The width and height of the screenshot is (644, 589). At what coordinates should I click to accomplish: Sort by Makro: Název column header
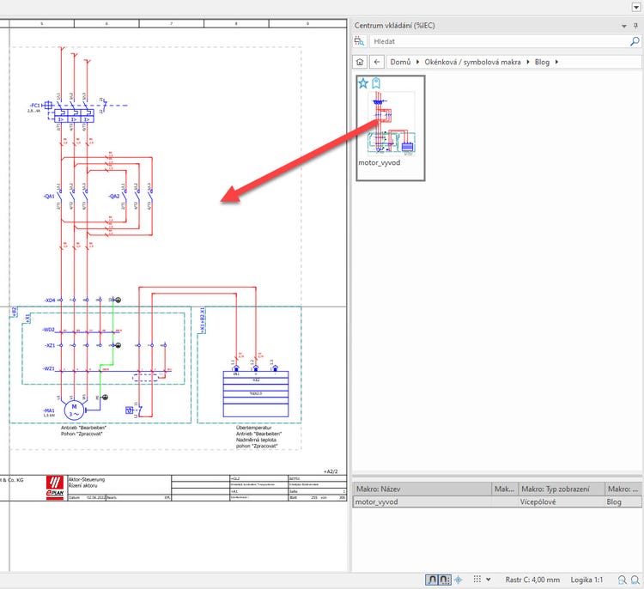tap(421, 489)
